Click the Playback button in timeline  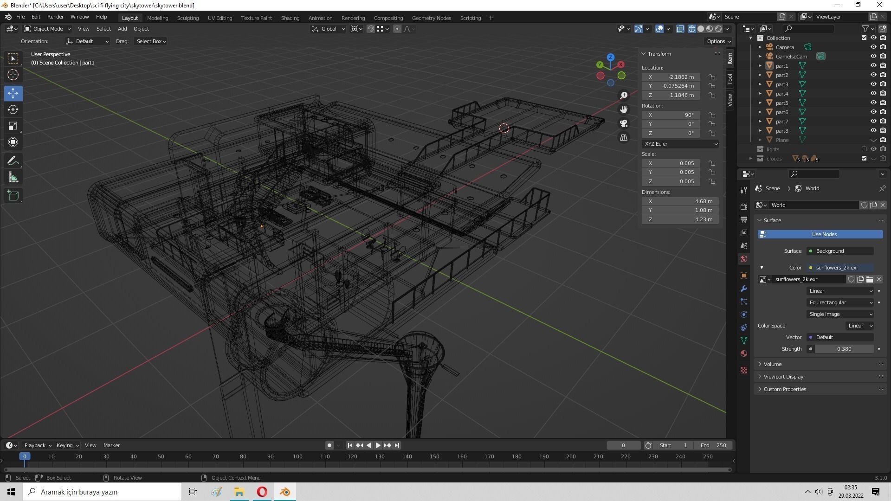click(37, 445)
